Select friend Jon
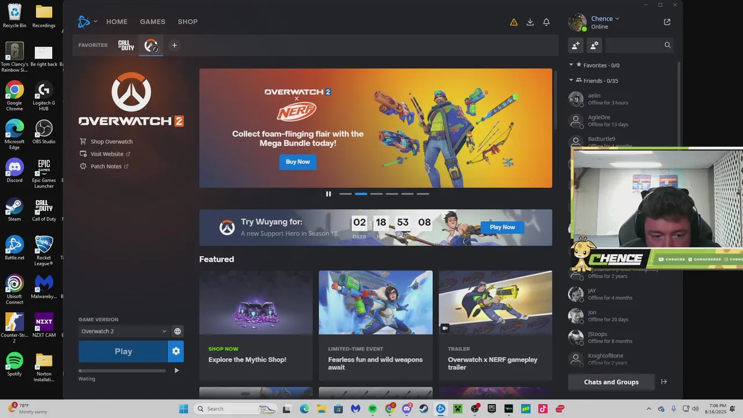The width and height of the screenshot is (743, 418). click(x=620, y=316)
